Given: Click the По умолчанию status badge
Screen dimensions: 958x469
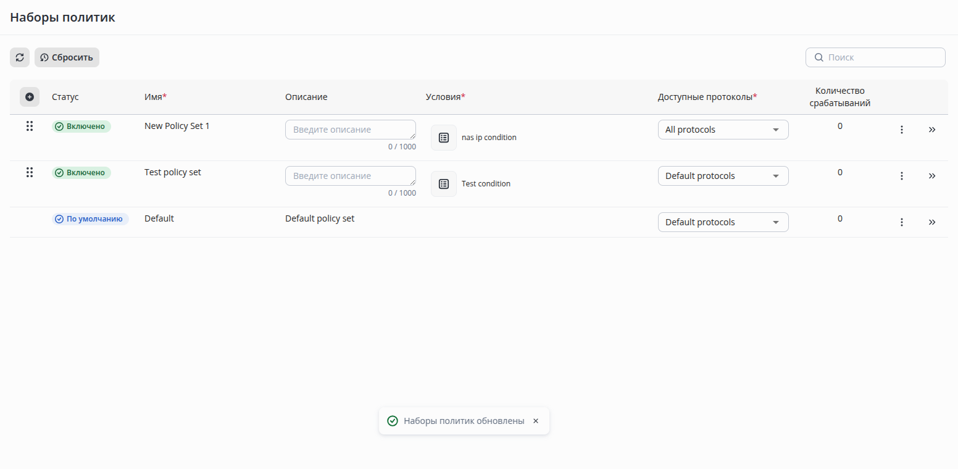Looking at the screenshot, I should 90,219.
